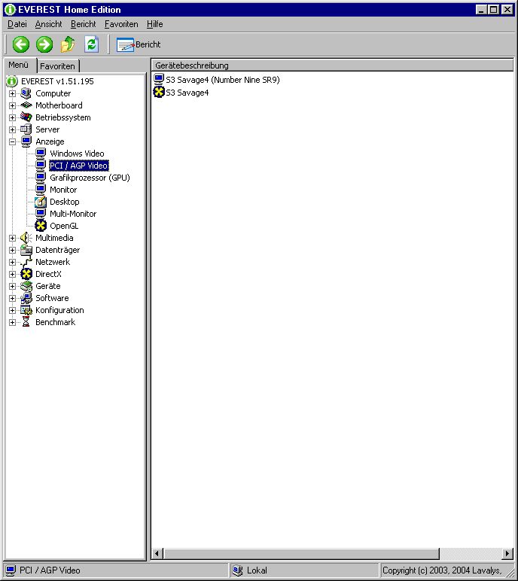The image size is (518, 581).
Task: Click the Konfiguration node icon
Action: tap(26, 310)
